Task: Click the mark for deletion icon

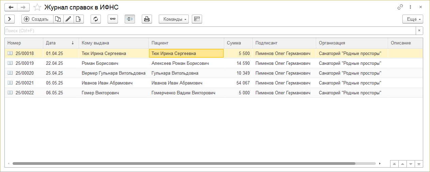Action: [x=78, y=19]
